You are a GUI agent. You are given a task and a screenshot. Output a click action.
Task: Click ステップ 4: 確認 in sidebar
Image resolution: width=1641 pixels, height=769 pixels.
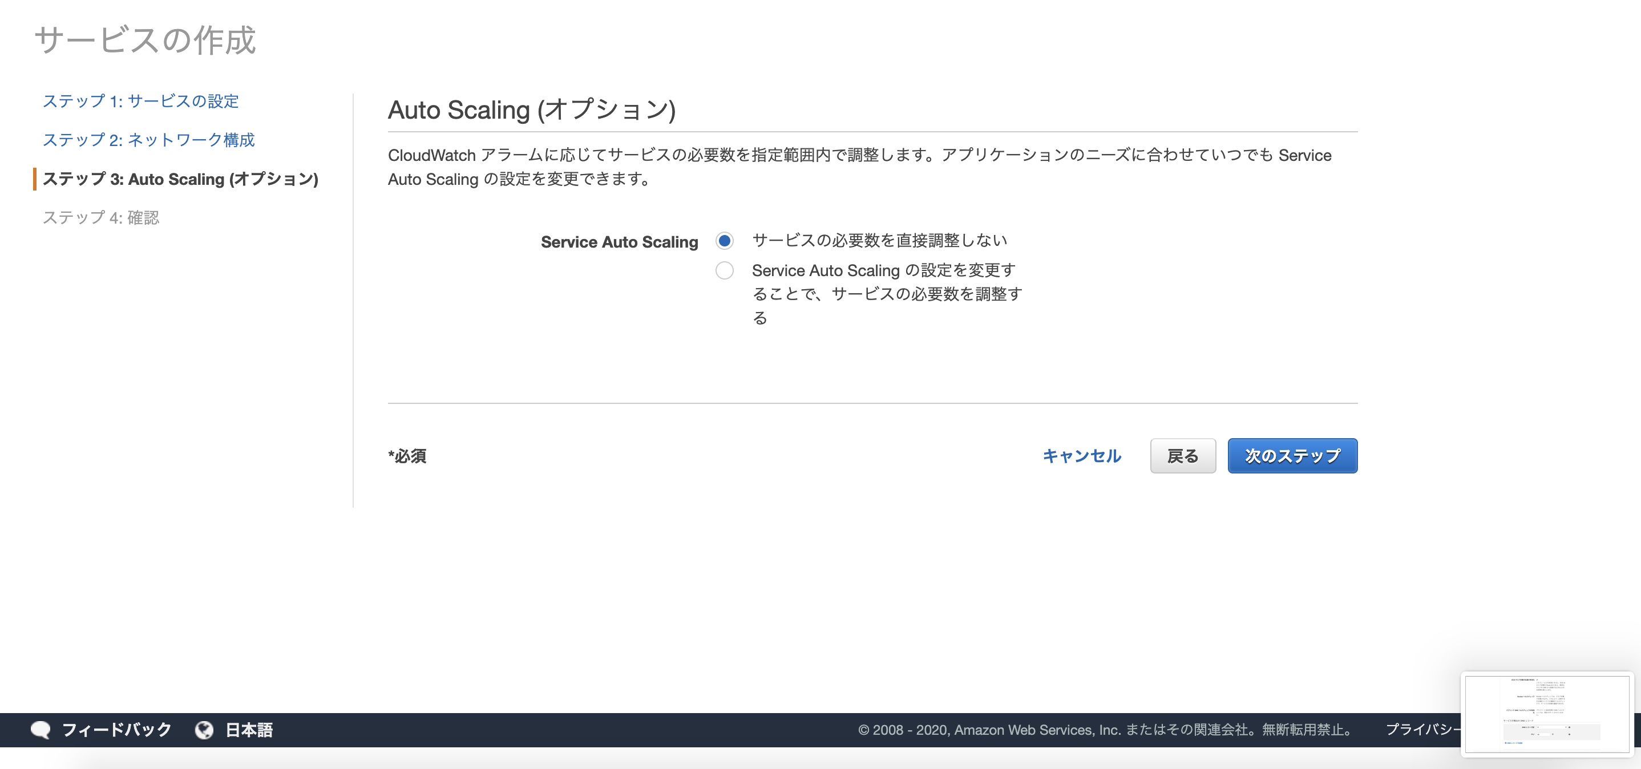(102, 218)
